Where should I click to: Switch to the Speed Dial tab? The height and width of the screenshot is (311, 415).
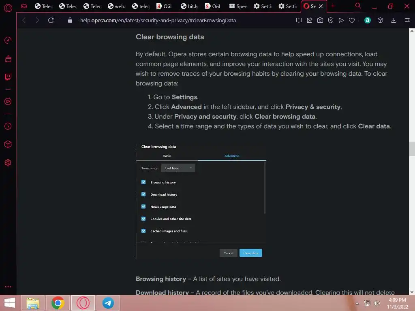tap(238, 6)
